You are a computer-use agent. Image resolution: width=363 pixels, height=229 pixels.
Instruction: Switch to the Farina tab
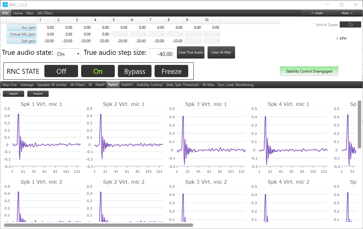click(x=18, y=13)
